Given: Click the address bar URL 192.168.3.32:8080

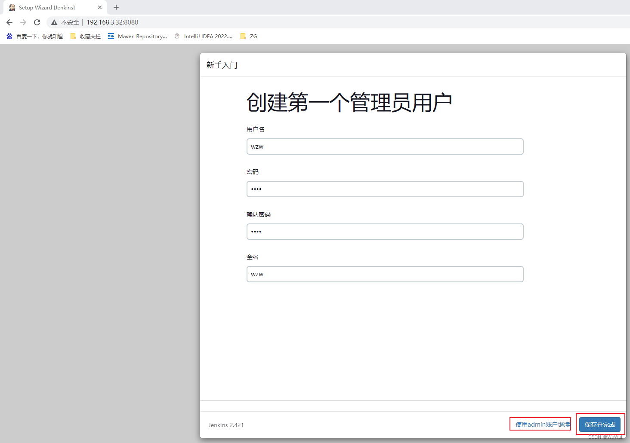Looking at the screenshot, I should click(x=112, y=22).
